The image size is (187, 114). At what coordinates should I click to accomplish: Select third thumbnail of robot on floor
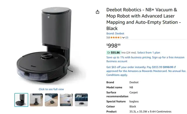click(51, 100)
